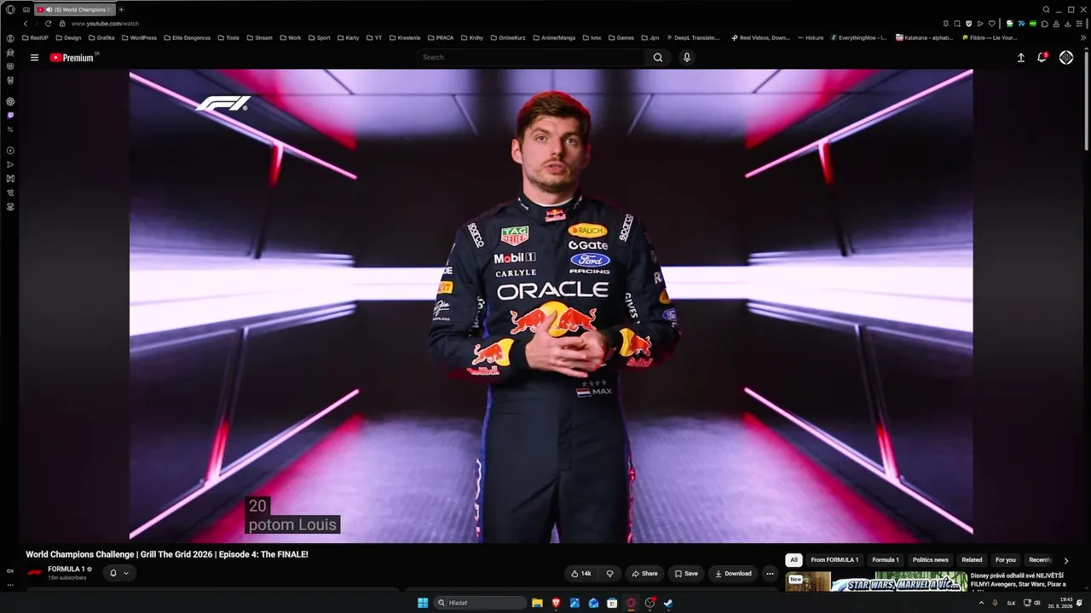This screenshot has height=613, width=1091.
Task: Reload the page in the browser
Action: tap(48, 24)
